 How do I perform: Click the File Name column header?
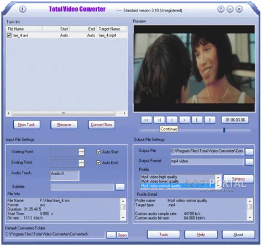click(24, 29)
